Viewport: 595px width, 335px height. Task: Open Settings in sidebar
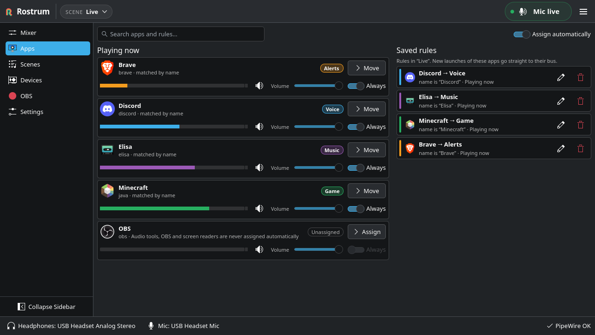click(48, 112)
